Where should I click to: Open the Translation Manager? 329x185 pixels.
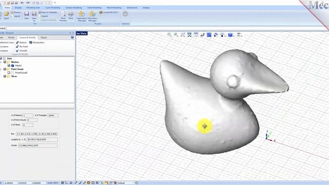93,16
